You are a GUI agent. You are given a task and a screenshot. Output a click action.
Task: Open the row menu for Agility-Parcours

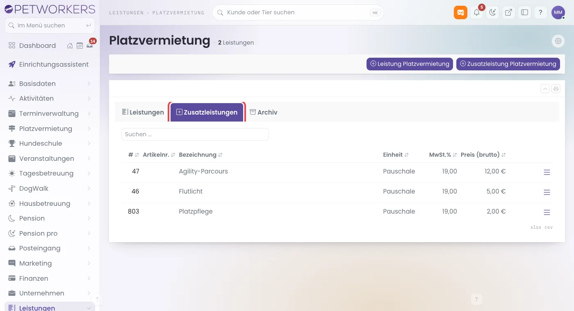(x=547, y=172)
